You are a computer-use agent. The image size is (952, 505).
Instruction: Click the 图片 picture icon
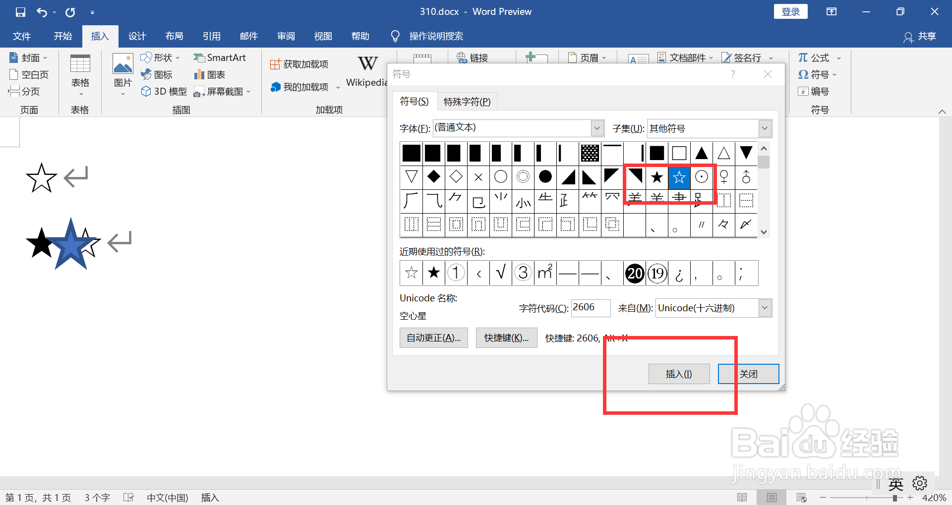click(122, 63)
